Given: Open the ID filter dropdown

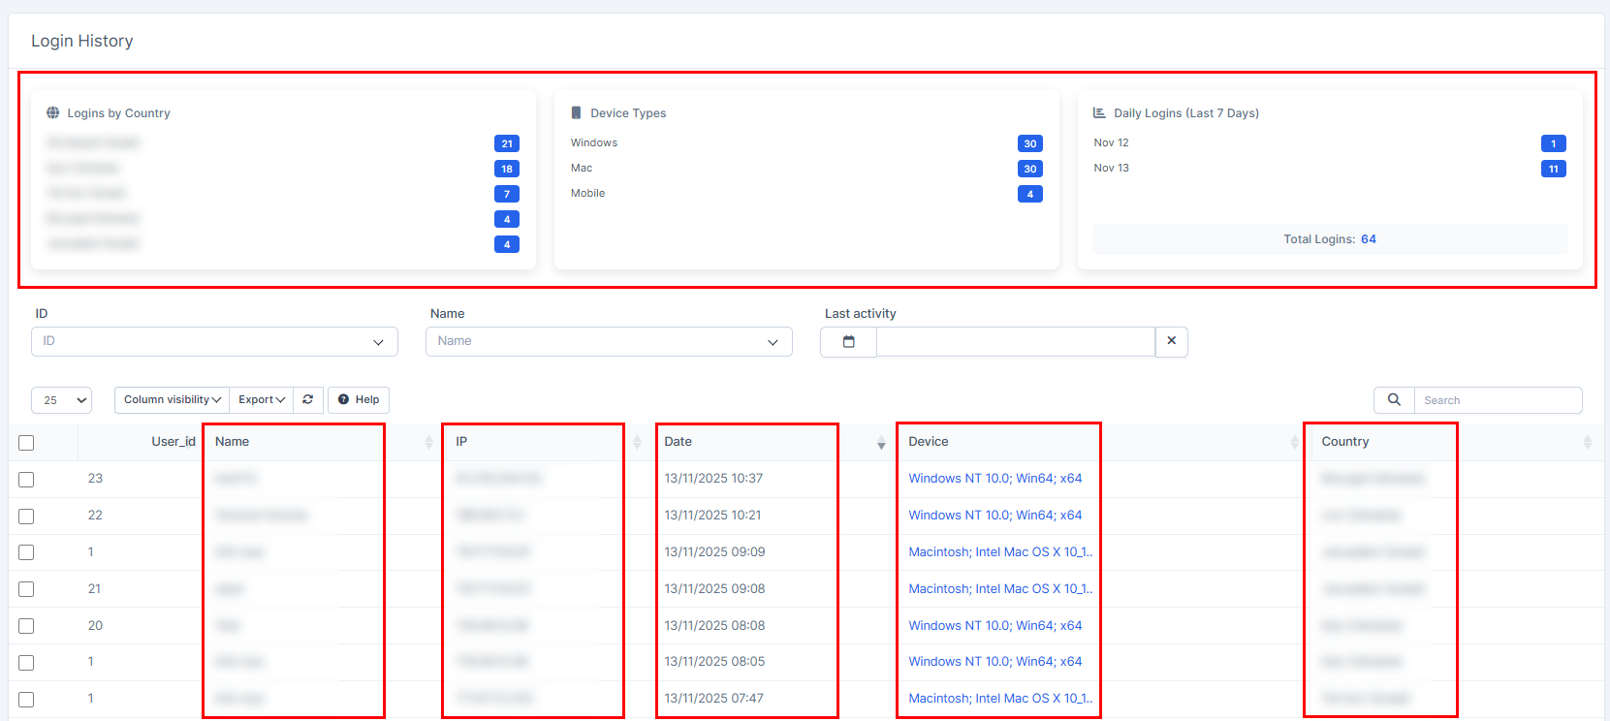Looking at the screenshot, I should (214, 341).
